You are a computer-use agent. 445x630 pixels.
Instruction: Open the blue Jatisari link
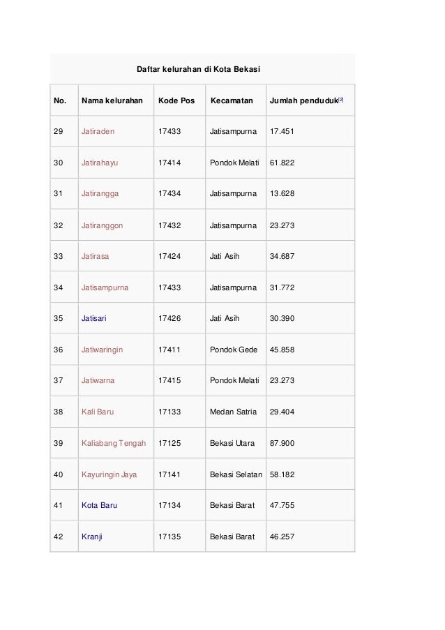click(x=94, y=319)
